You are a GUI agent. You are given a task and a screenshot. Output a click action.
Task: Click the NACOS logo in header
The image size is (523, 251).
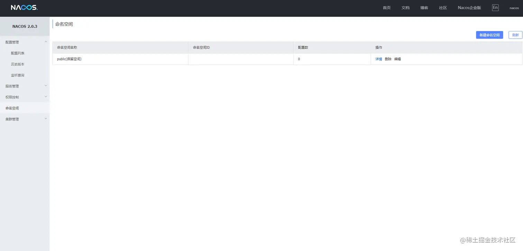tap(24, 8)
